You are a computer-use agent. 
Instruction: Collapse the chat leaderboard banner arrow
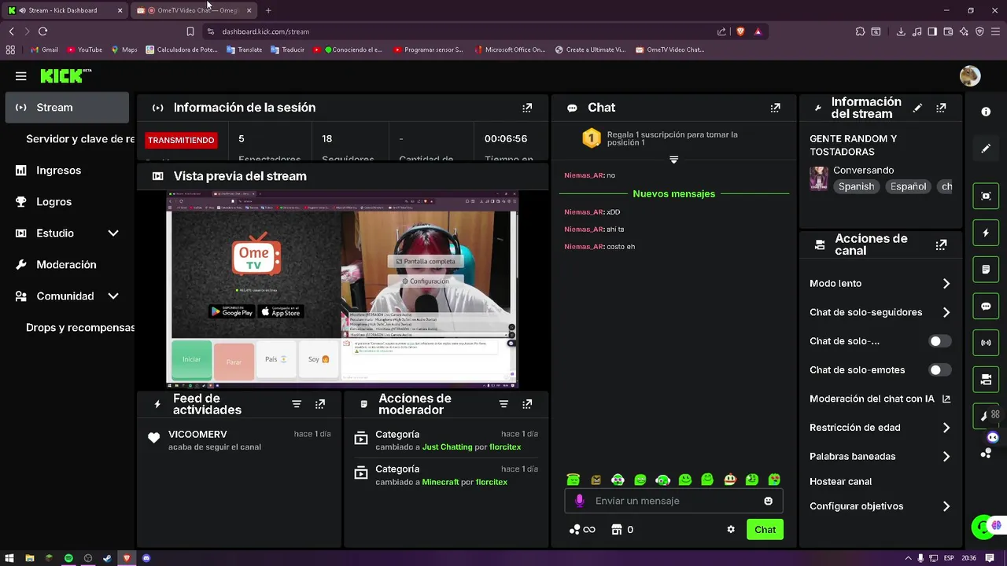pos(673,160)
